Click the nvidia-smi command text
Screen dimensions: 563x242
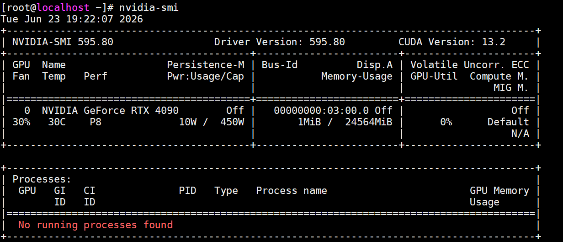point(149,8)
